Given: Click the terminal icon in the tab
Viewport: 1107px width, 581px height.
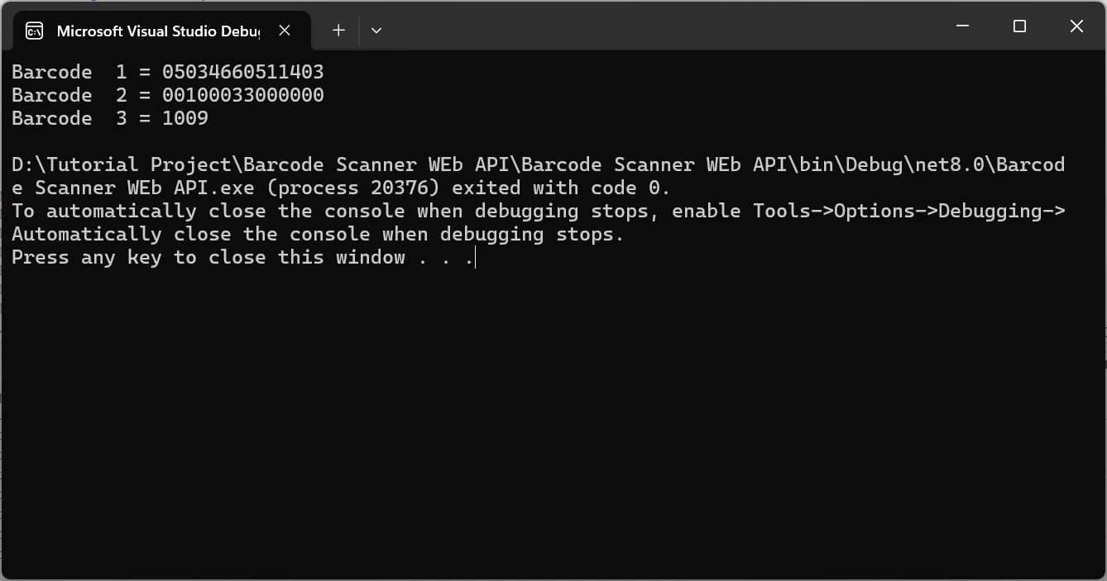Looking at the screenshot, I should tap(34, 31).
